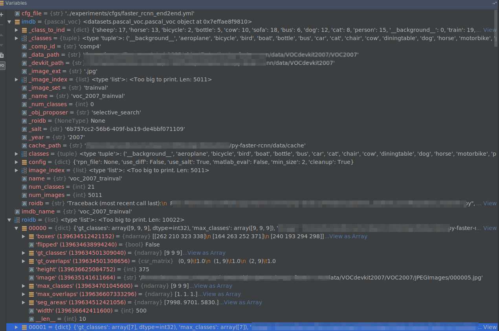The image size is (499, 331).
Task: Select the cache_path variable row
Action: (x=252, y=145)
